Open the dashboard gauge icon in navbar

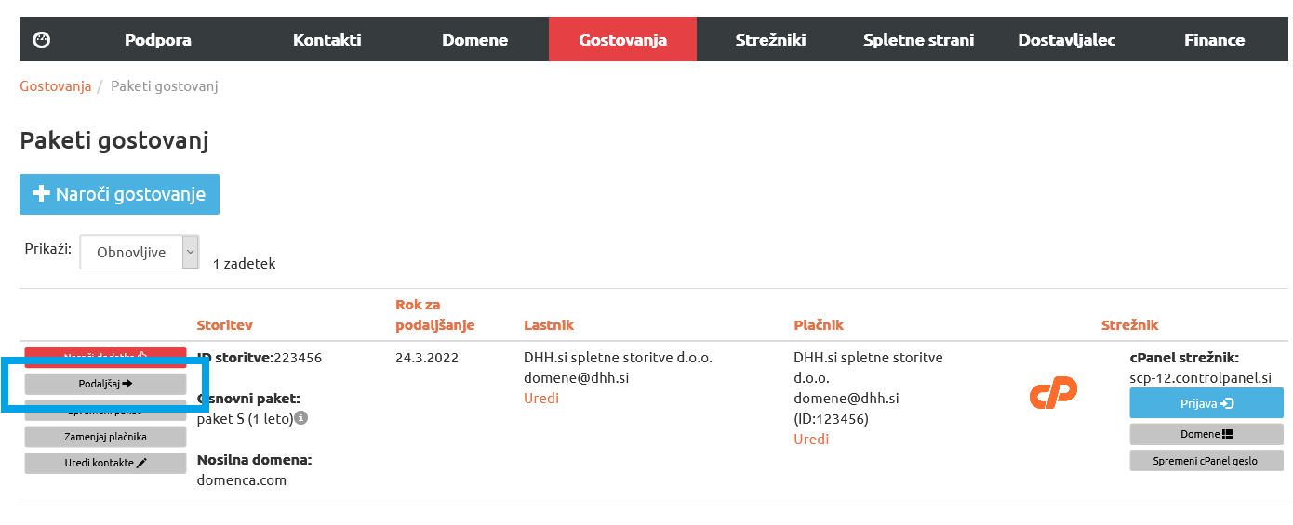tap(41, 40)
